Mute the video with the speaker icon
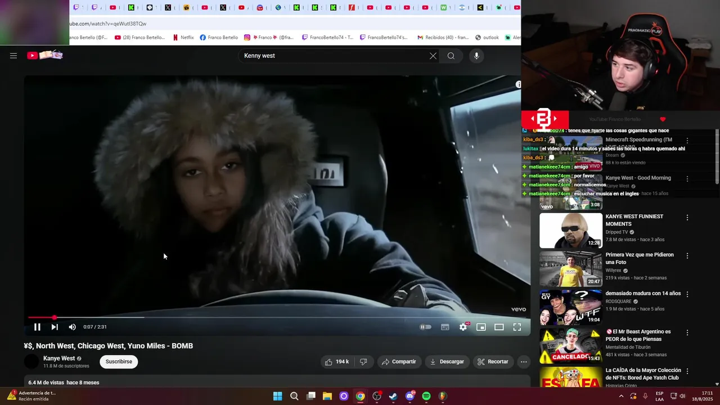 [x=72, y=327]
